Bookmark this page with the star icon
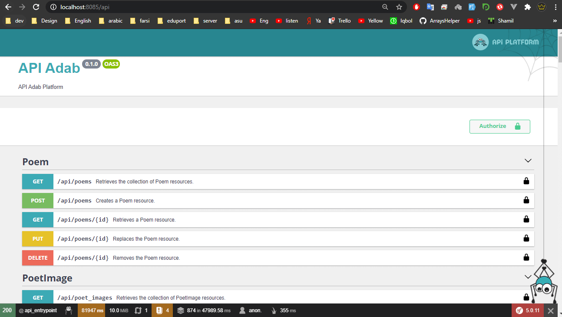The height and width of the screenshot is (317, 562). [x=399, y=7]
